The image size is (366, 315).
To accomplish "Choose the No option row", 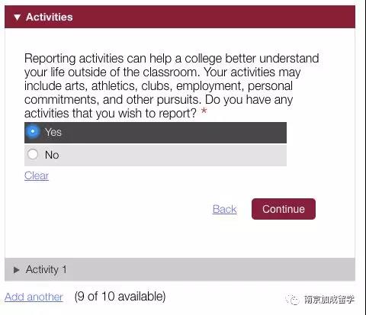I will pos(156,155).
